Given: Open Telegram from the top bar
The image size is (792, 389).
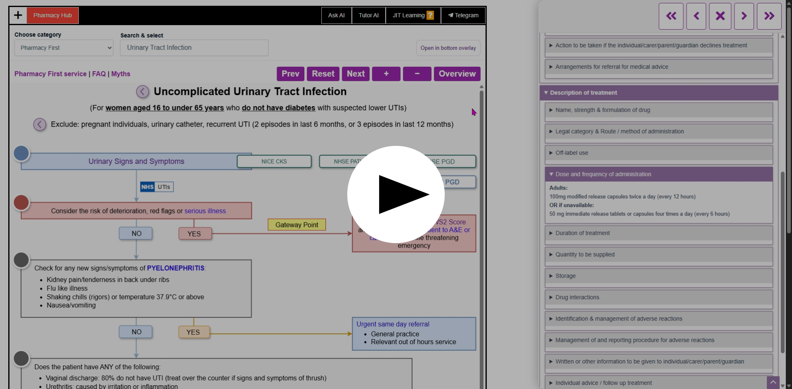Looking at the screenshot, I should [463, 15].
